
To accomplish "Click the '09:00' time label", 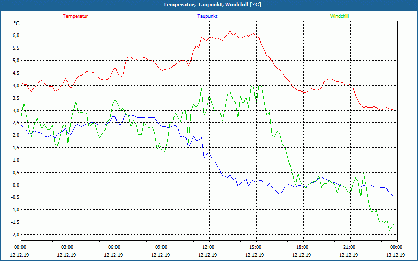I will click(162, 247).
